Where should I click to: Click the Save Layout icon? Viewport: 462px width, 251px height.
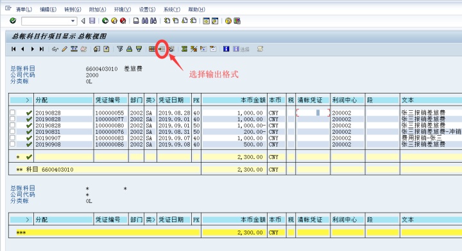tap(171, 49)
